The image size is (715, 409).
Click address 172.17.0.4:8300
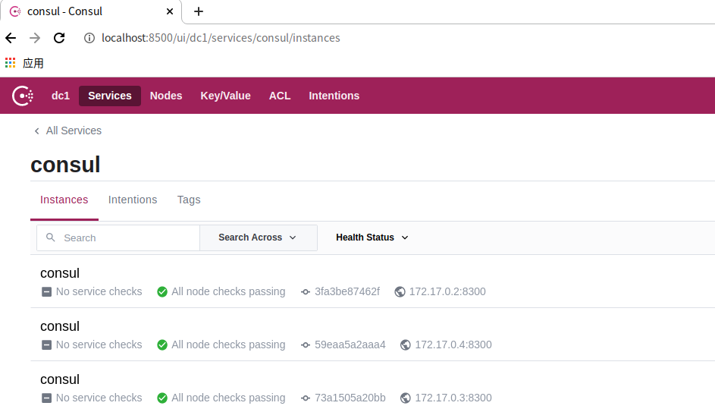pos(453,345)
